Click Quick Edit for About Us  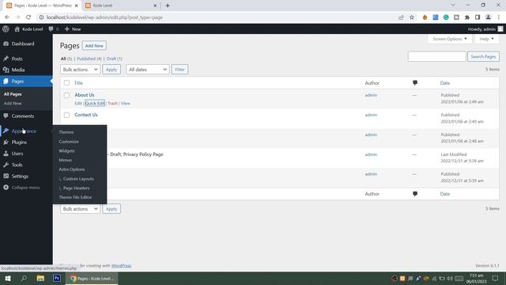(x=95, y=104)
